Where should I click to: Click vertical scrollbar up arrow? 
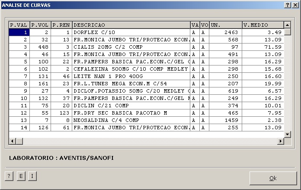287,25
